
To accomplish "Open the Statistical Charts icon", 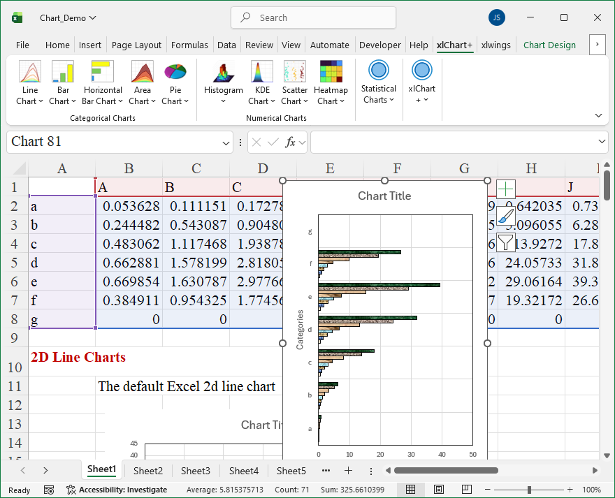I will pyautogui.click(x=379, y=71).
